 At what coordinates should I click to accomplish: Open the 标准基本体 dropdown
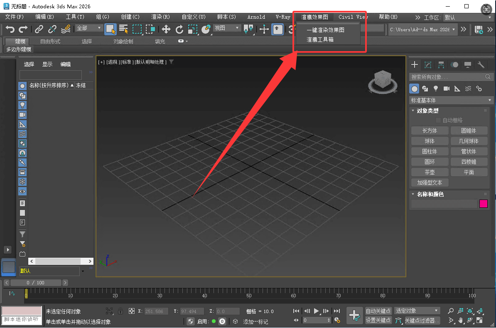pyautogui.click(x=451, y=100)
